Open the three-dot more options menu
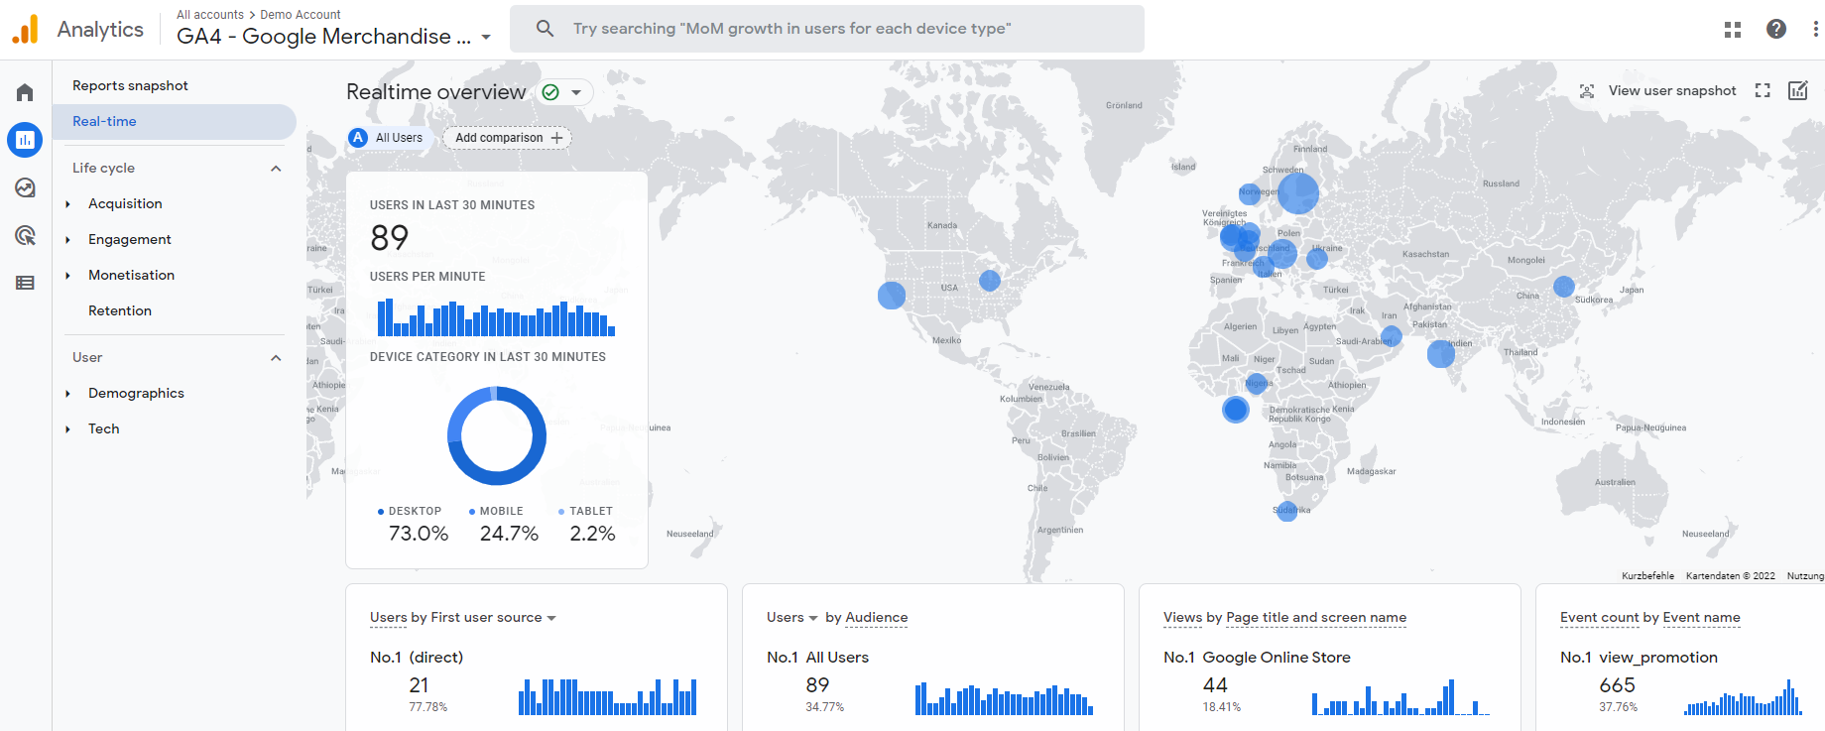 pos(1815,29)
